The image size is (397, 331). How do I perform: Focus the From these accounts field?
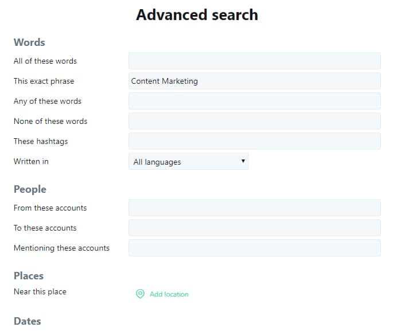(255, 208)
